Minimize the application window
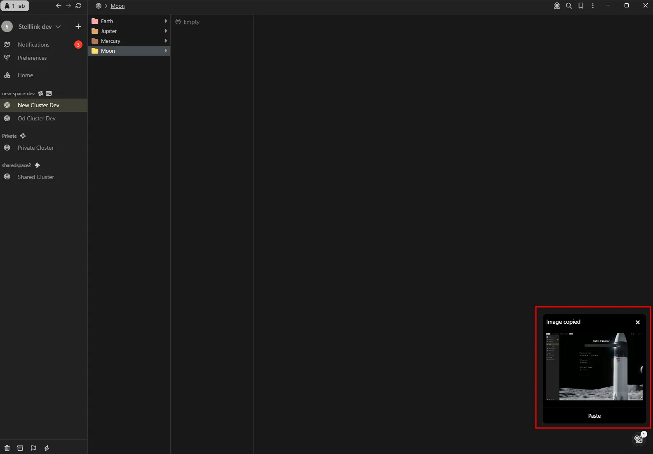The height and width of the screenshot is (454, 653). (x=607, y=5)
